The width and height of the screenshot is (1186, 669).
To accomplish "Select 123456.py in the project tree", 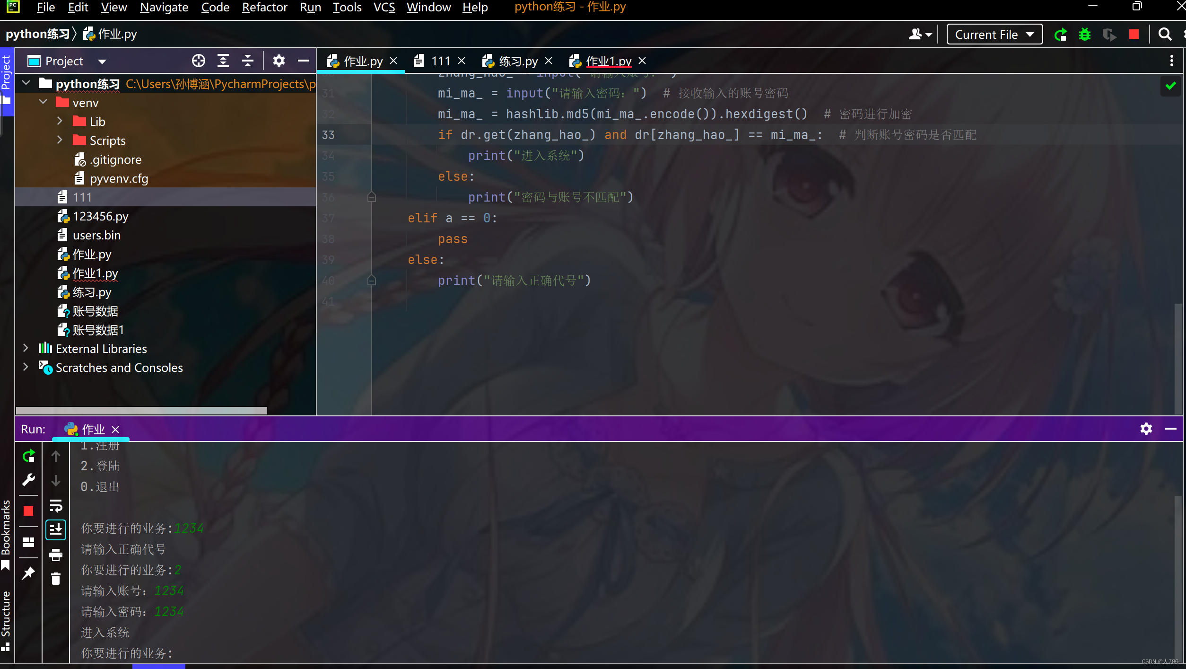I will coord(100,216).
